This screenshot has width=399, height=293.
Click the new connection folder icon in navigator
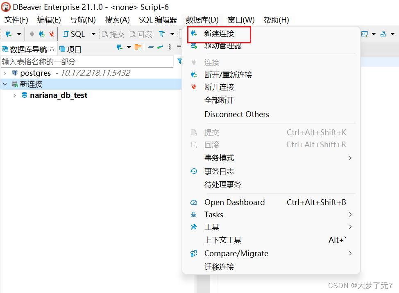138,47
